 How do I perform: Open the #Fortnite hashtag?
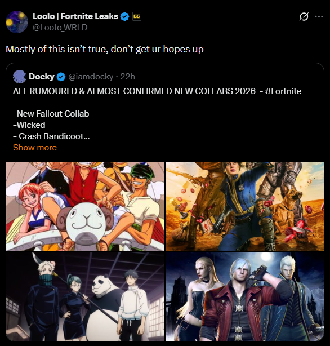pyautogui.click(x=283, y=91)
